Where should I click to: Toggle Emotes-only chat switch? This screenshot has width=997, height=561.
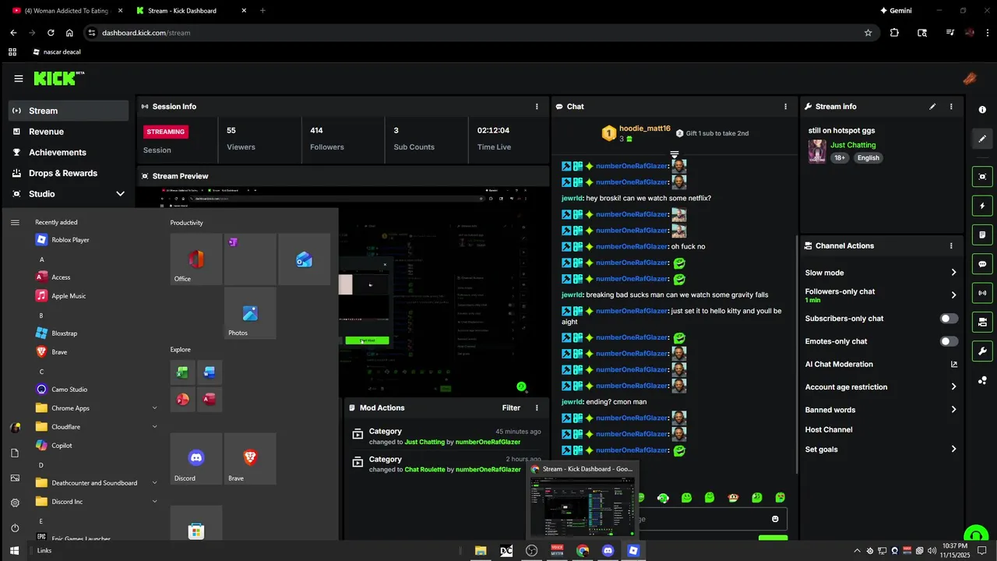[949, 341]
